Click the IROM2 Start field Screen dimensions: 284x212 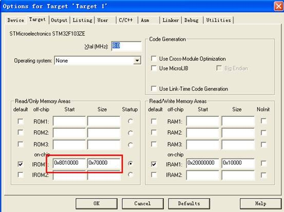(69, 175)
